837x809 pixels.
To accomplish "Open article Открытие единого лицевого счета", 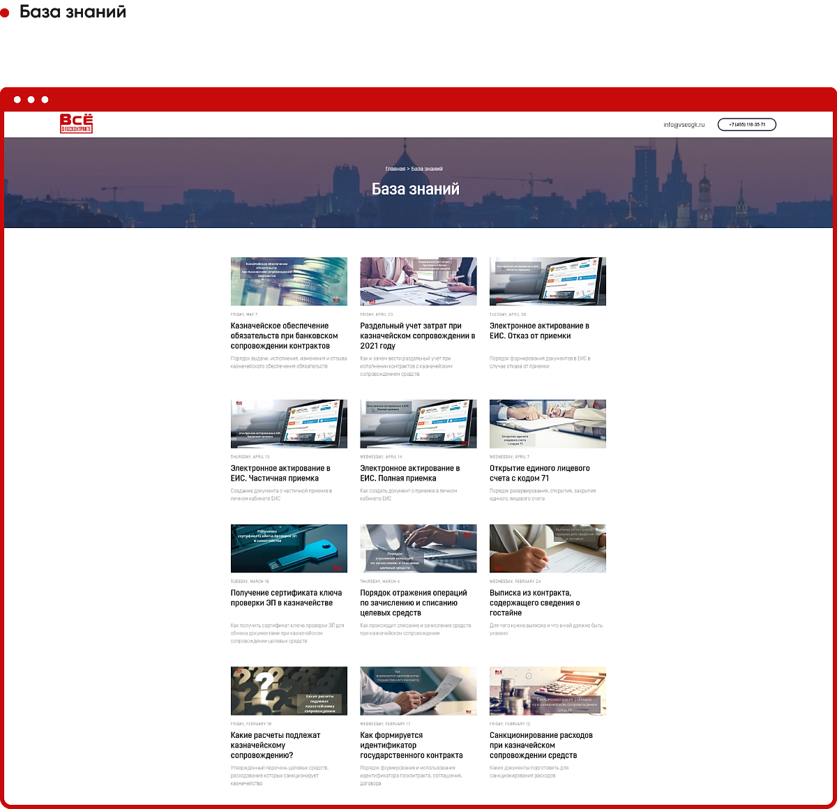I will 539,473.
